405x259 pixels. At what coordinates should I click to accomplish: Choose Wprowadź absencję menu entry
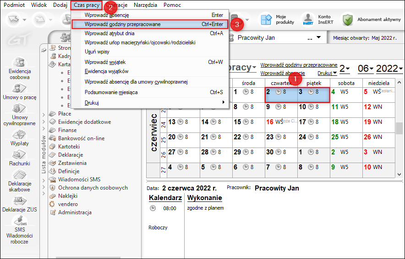[x=150, y=15]
